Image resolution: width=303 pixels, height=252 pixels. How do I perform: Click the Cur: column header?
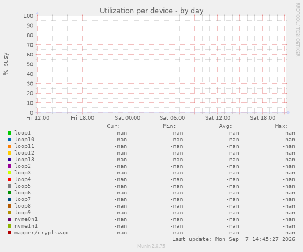point(114,126)
